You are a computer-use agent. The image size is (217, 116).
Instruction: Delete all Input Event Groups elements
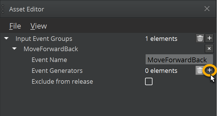tap(200, 38)
